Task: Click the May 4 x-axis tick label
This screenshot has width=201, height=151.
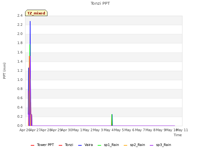Action: click(109, 130)
